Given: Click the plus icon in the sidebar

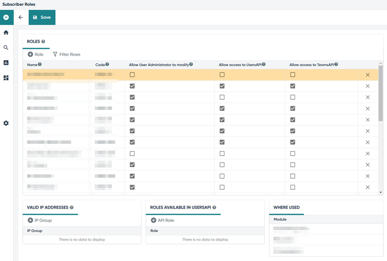Looking at the screenshot, I should (x=6, y=17).
